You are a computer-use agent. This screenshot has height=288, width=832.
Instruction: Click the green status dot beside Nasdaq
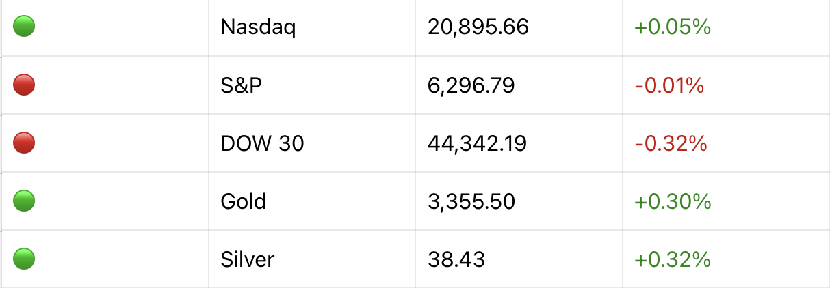pyautogui.click(x=24, y=27)
